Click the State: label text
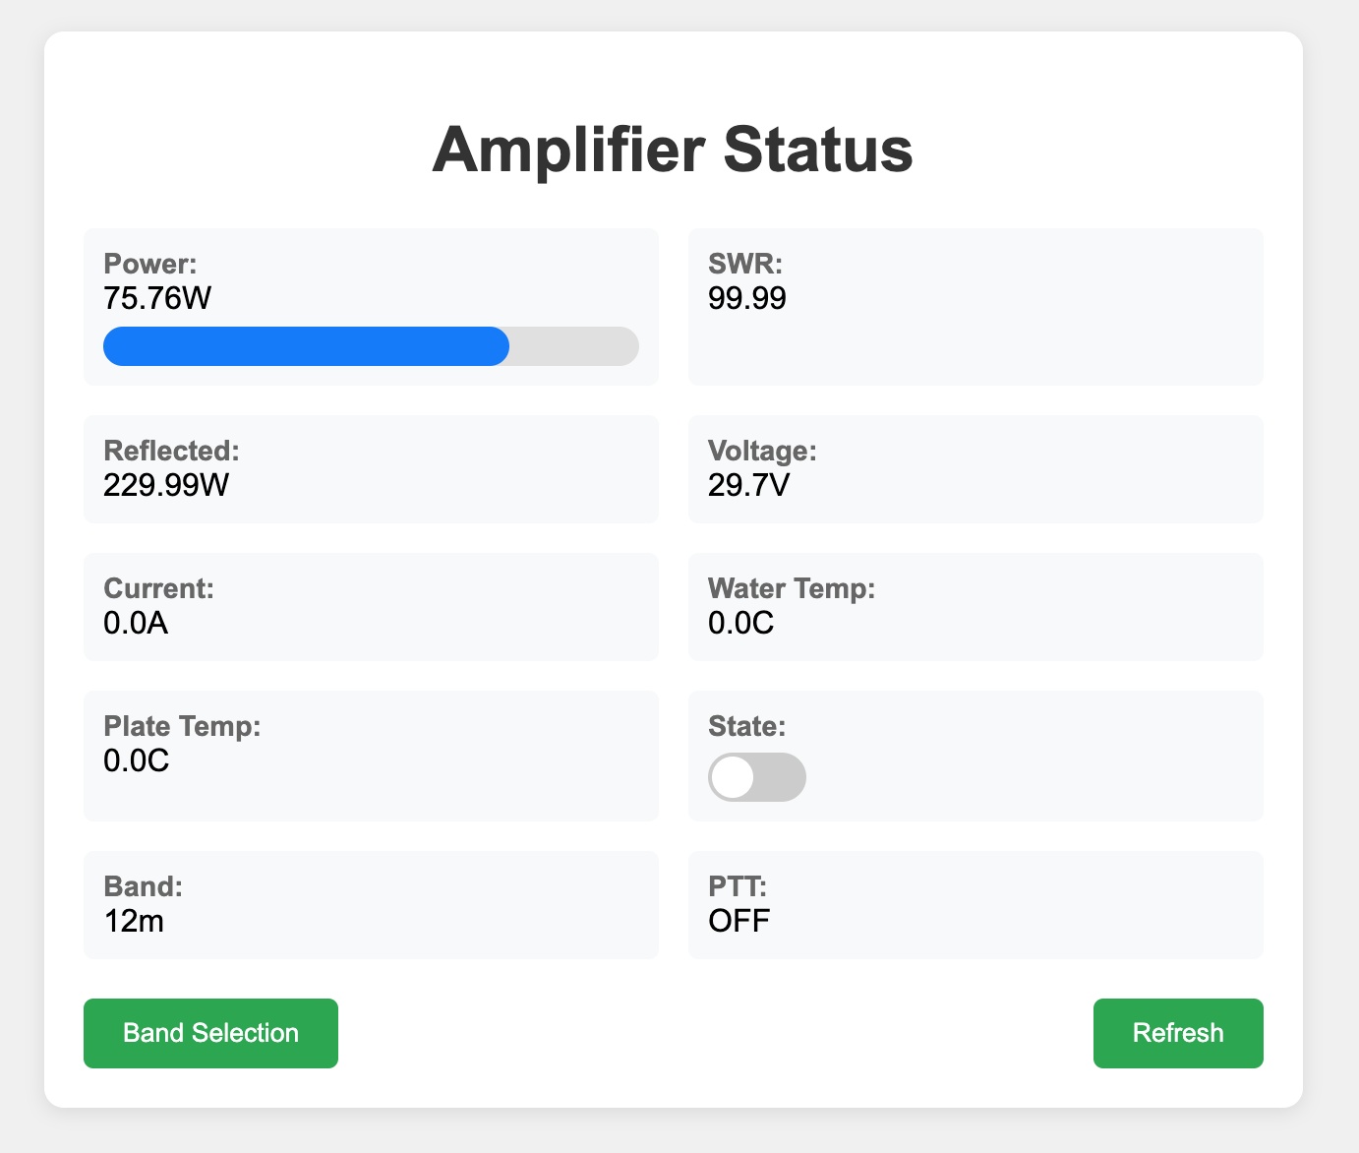Viewport: 1359px width, 1153px height. pos(746,726)
